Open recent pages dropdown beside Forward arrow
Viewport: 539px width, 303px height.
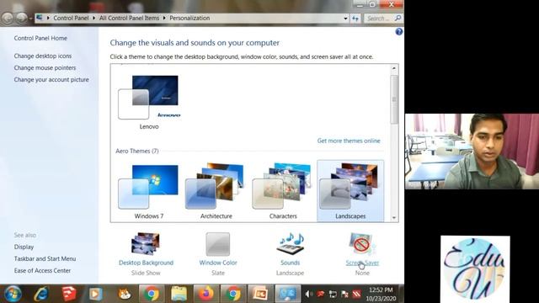(x=30, y=19)
